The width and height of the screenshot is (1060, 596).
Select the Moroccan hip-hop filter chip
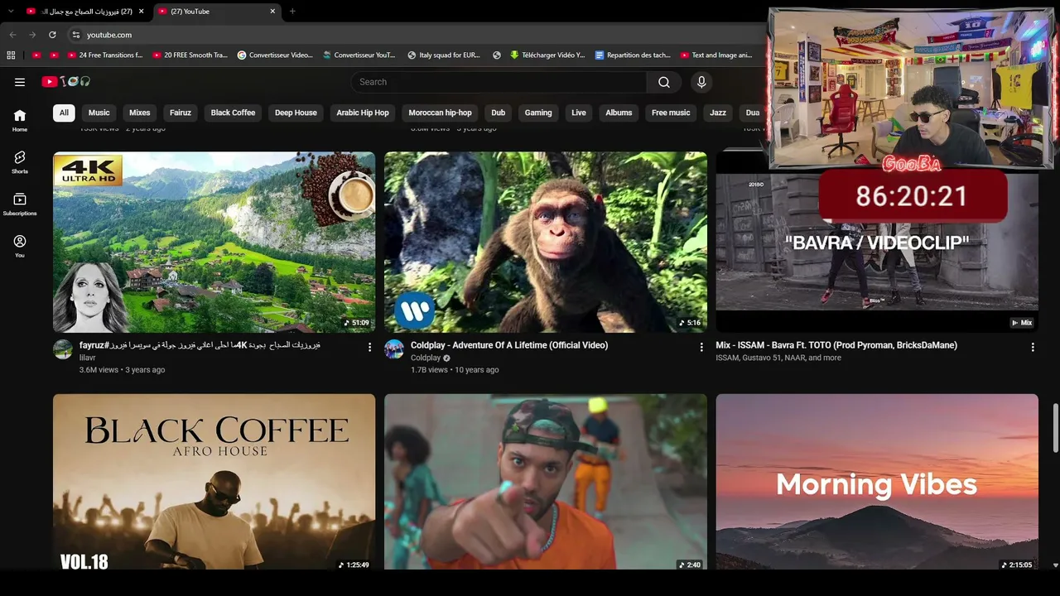(440, 113)
